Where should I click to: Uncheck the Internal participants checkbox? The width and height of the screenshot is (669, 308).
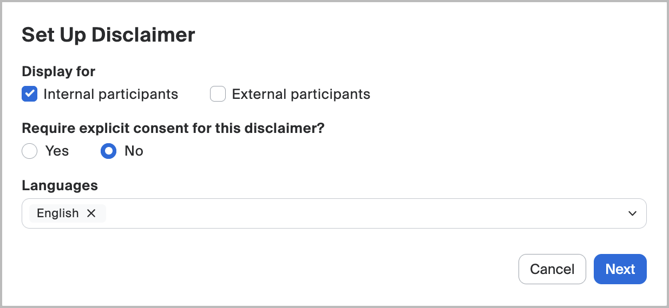(29, 94)
